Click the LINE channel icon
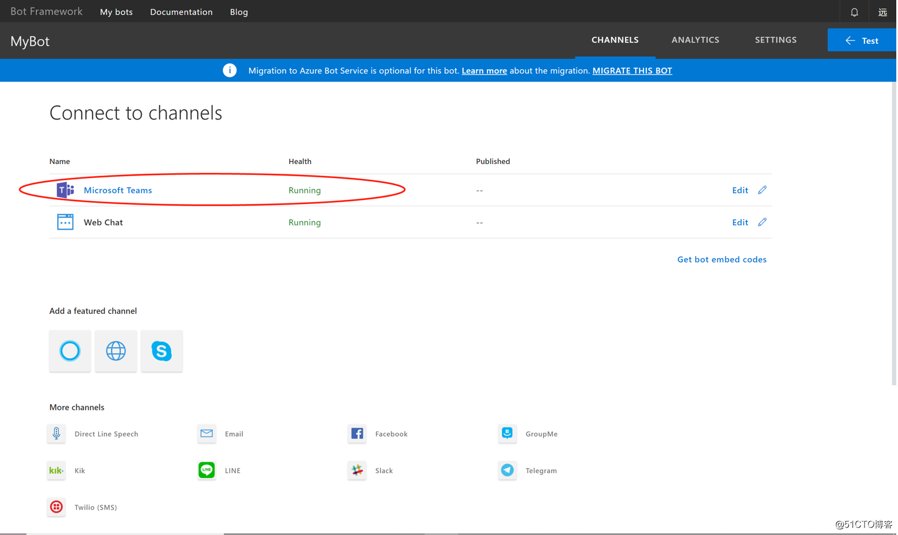This screenshot has height=535, width=898. pyautogui.click(x=207, y=471)
